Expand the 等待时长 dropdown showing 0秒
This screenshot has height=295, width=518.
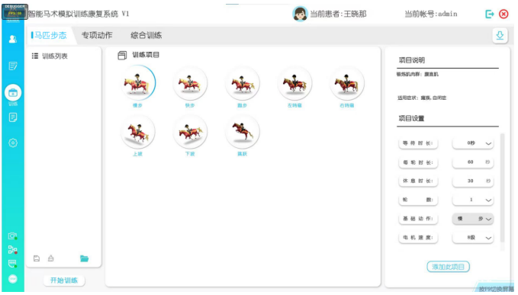click(x=473, y=143)
